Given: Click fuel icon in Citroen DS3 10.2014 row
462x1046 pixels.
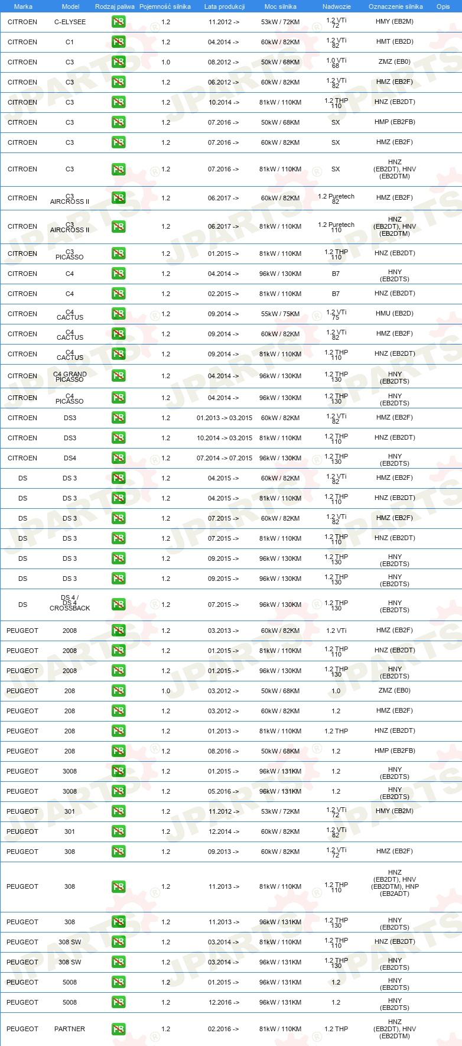Looking at the screenshot, I should point(118,438).
